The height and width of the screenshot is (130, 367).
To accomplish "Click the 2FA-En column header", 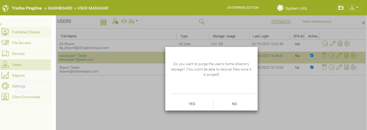I will [x=297, y=36].
